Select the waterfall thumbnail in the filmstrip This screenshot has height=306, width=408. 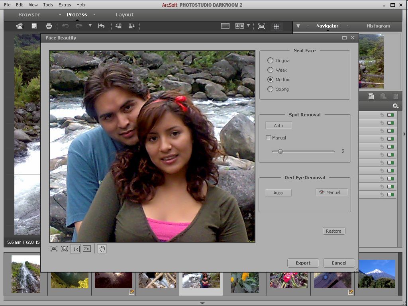(x=25, y=274)
